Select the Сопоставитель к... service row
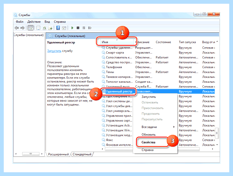The height and width of the screenshot is (176, 233). (158, 57)
